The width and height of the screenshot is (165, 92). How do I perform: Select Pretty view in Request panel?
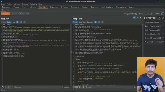4,22
